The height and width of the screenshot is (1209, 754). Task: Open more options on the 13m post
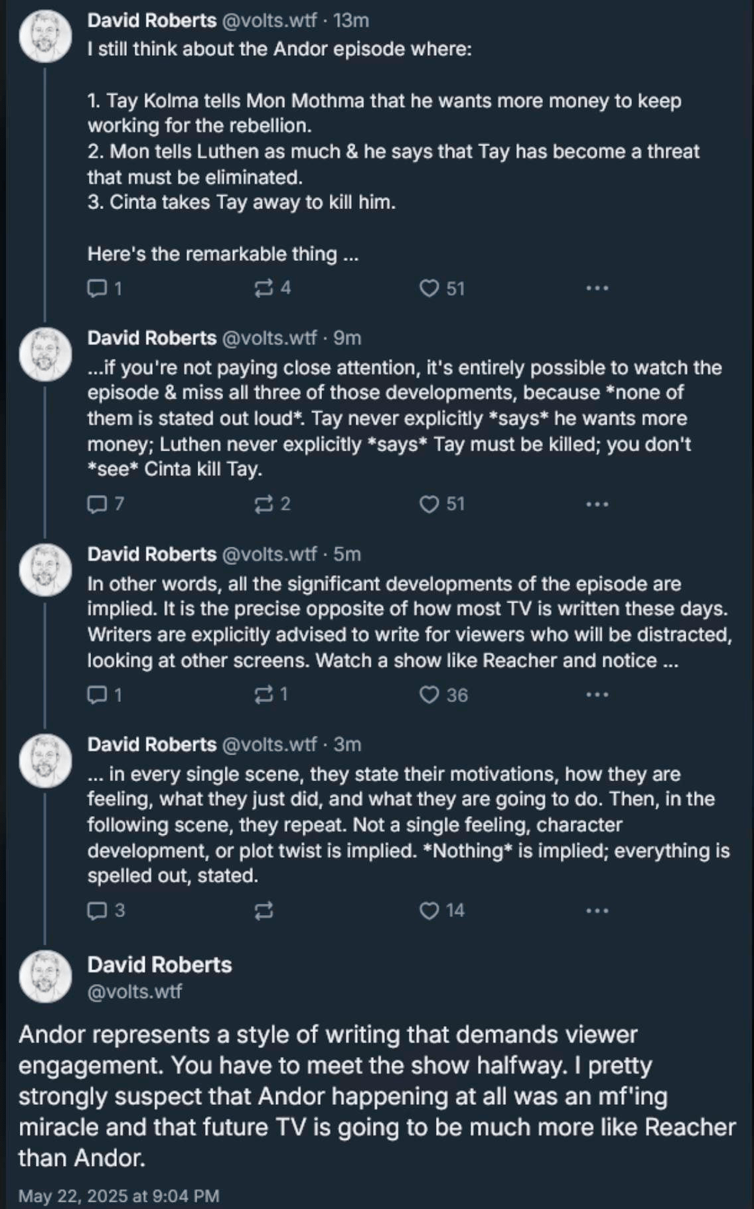[597, 288]
